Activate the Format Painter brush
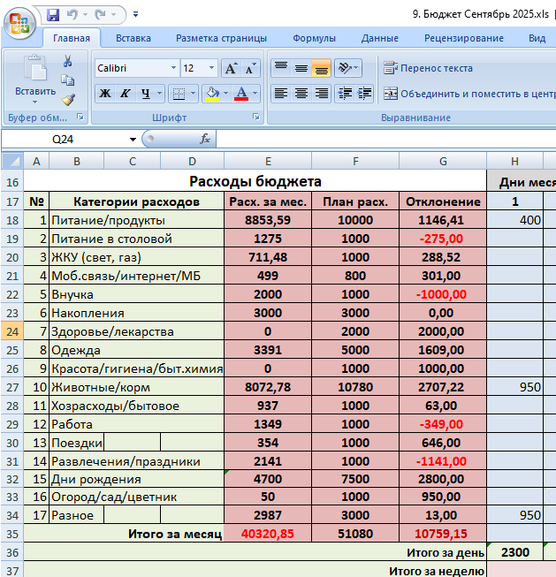Image resolution: width=556 pixels, height=577 pixels. point(68,99)
